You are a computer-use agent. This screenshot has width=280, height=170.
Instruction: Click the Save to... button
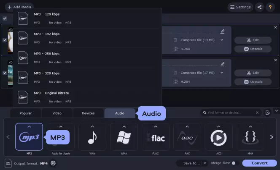(x=191, y=163)
